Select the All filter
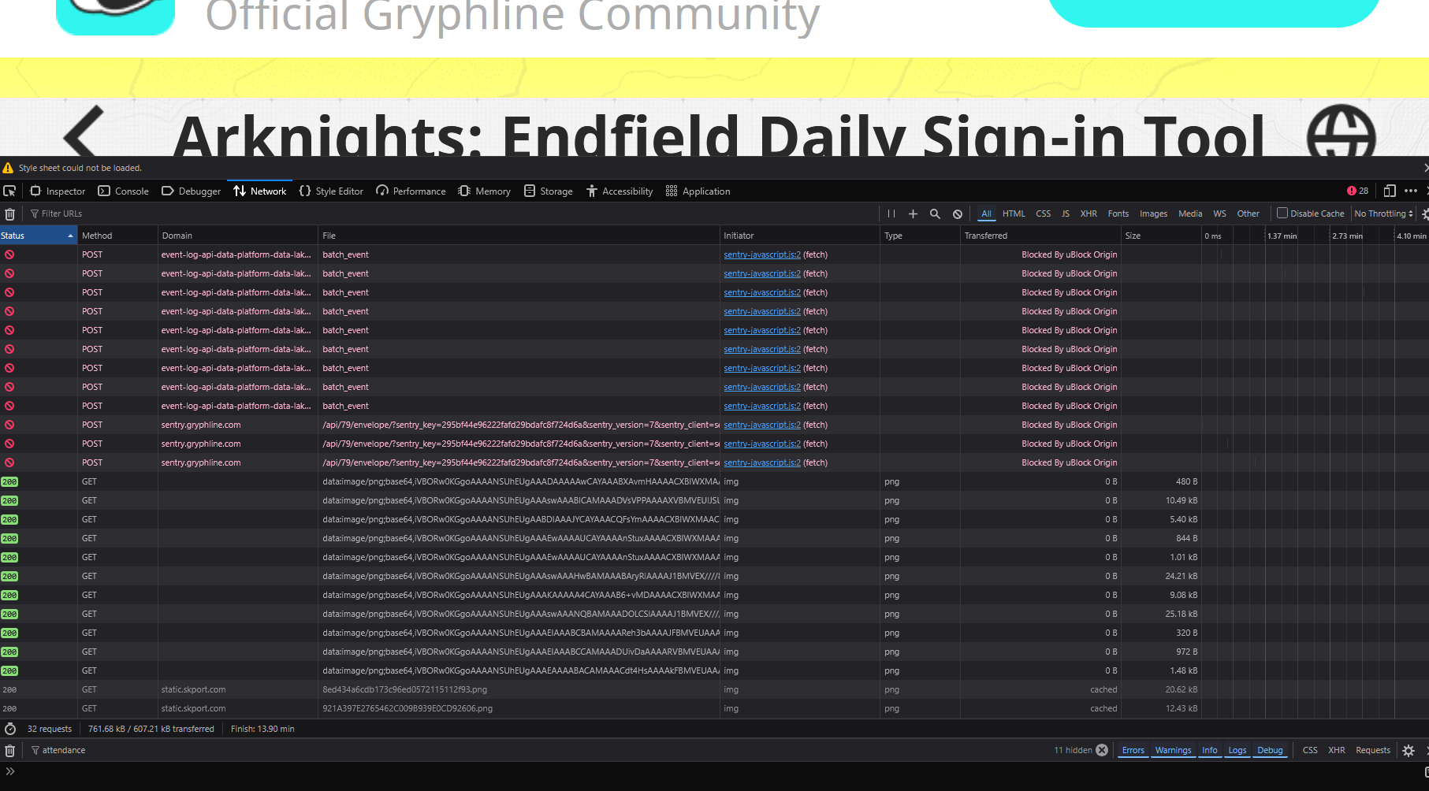Image resolution: width=1429 pixels, height=791 pixels. [986, 214]
